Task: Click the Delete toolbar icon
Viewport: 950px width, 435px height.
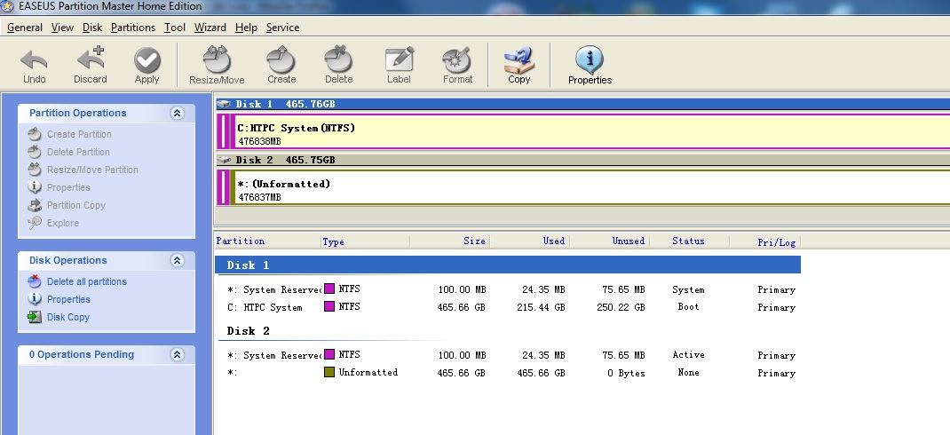Action: pyautogui.click(x=338, y=60)
